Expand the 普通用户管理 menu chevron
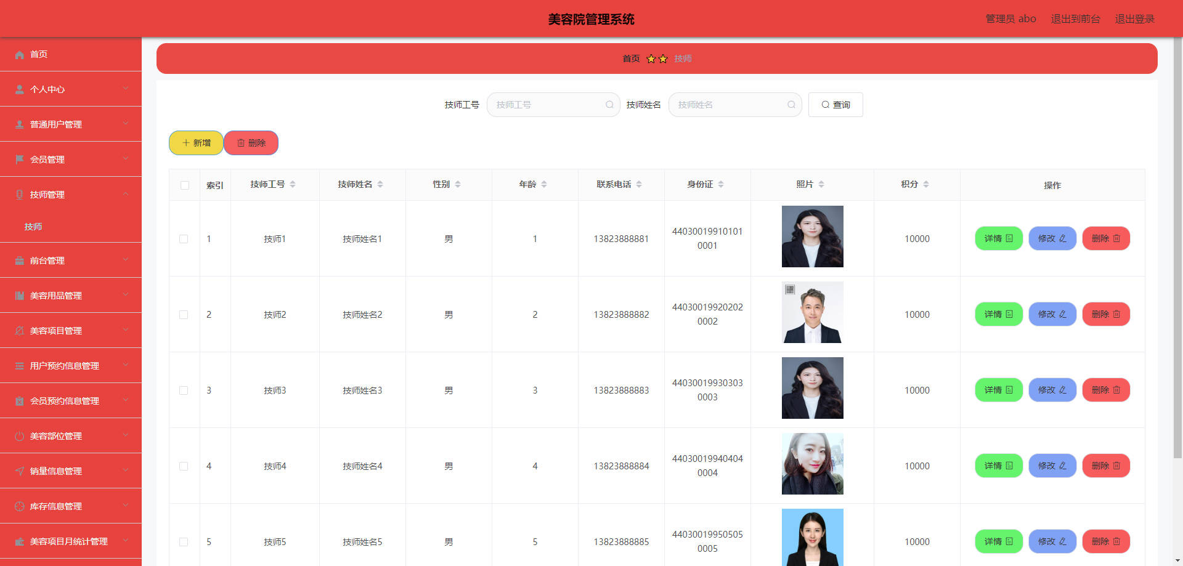 pyautogui.click(x=126, y=124)
